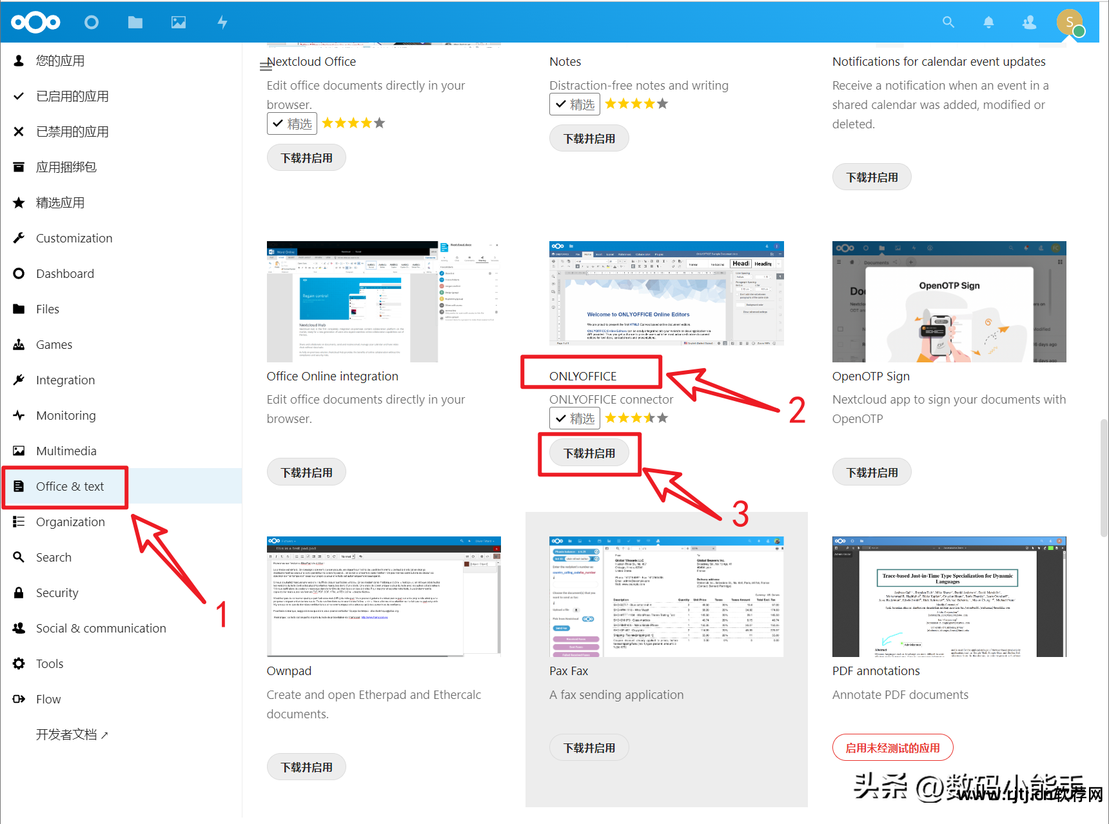Click the Office & text document icon
This screenshot has width=1109, height=824.
pyautogui.click(x=19, y=486)
